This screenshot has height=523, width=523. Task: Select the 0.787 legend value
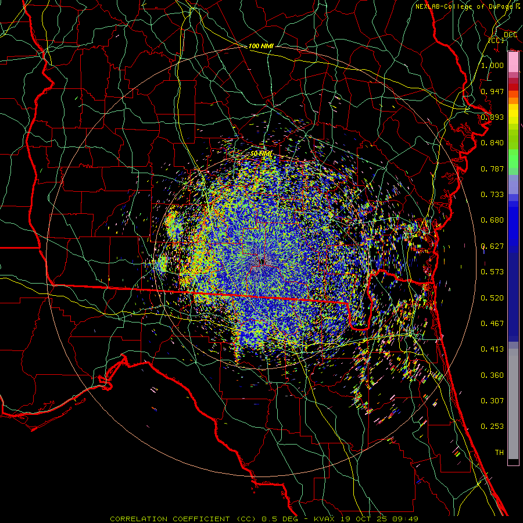[x=492, y=169]
